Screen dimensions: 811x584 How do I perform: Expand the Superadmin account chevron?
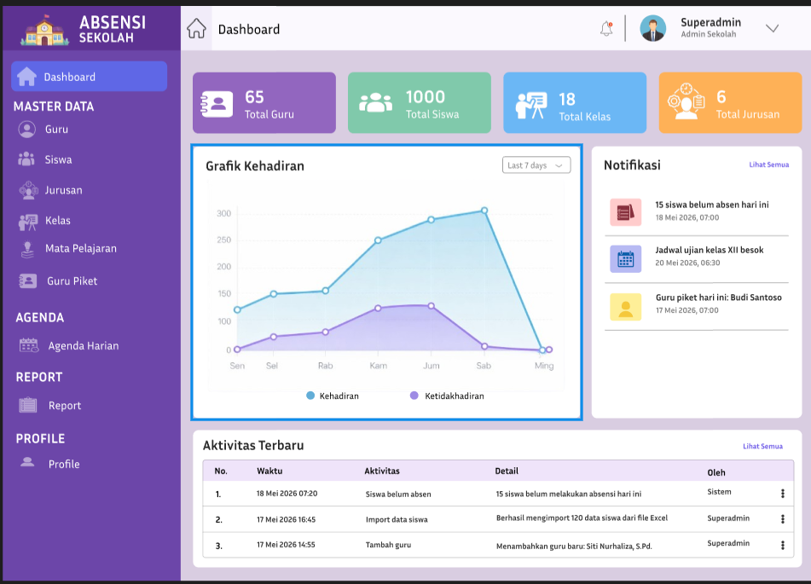coord(773,28)
